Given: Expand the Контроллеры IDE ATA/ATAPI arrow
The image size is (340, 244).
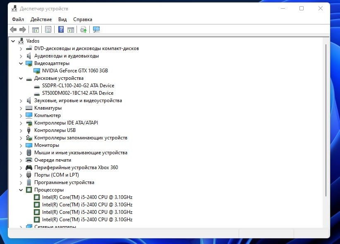Looking at the screenshot, I should click(x=21, y=123).
